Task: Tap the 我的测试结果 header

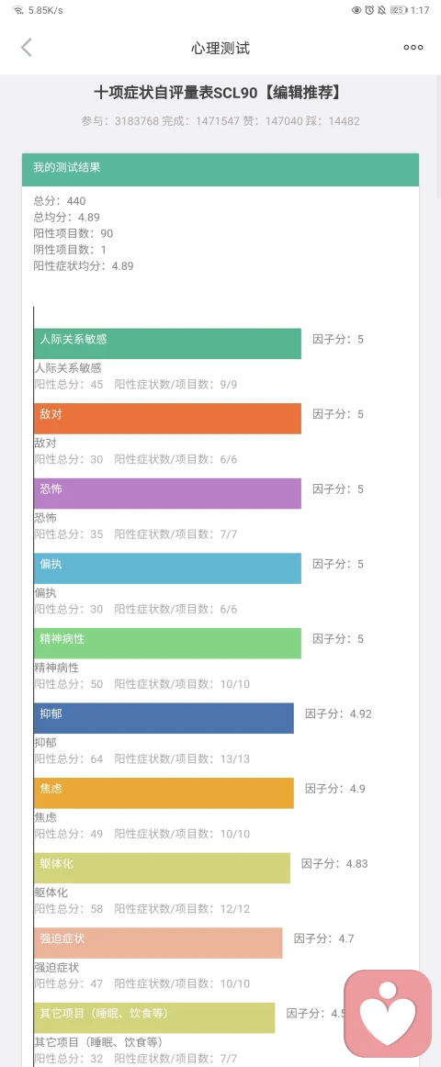Action: (220, 170)
